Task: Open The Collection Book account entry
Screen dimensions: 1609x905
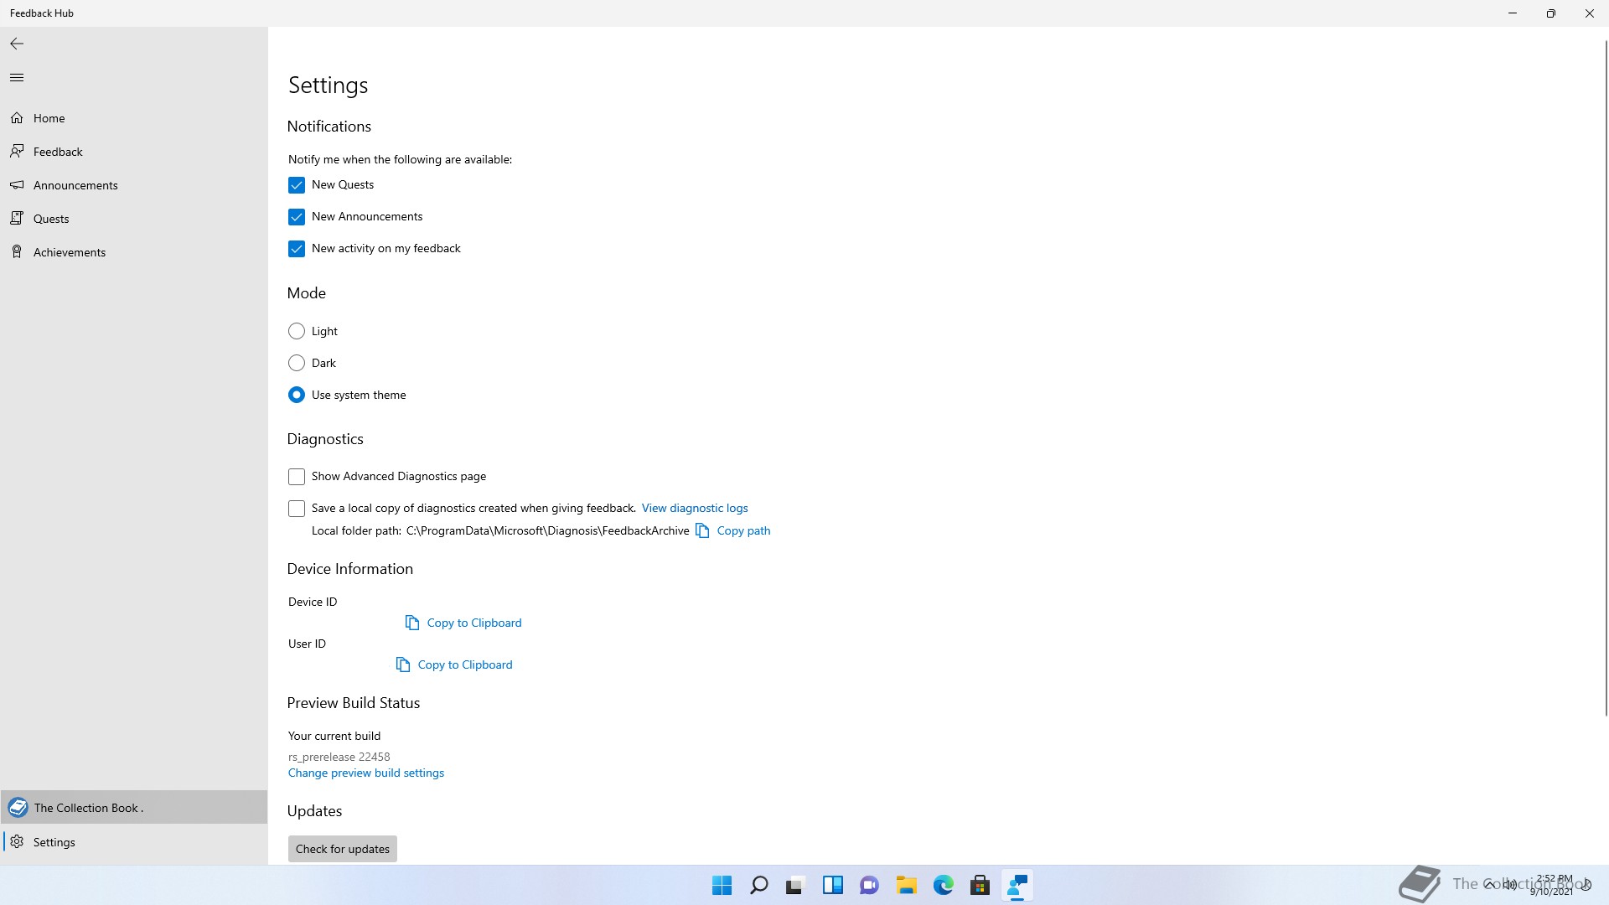Action: [134, 808]
